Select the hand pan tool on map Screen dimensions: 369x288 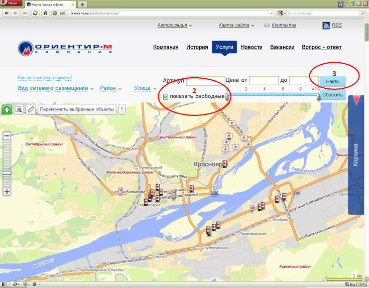[8, 109]
